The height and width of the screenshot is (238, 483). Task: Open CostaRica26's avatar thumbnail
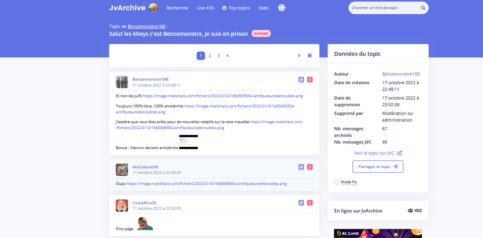(x=122, y=206)
